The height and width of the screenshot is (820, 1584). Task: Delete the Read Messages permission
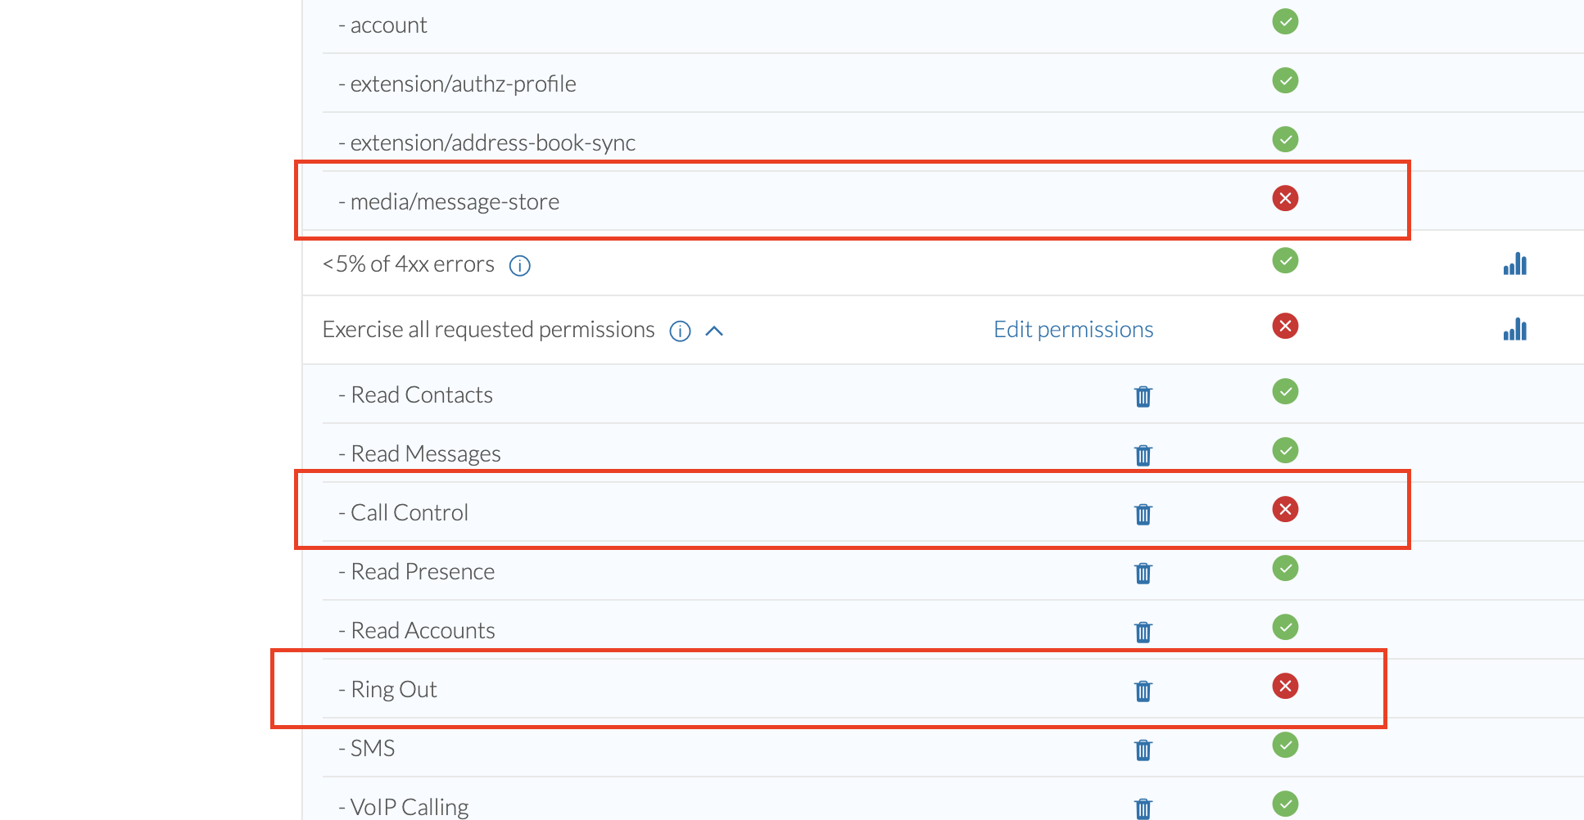(x=1143, y=455)
